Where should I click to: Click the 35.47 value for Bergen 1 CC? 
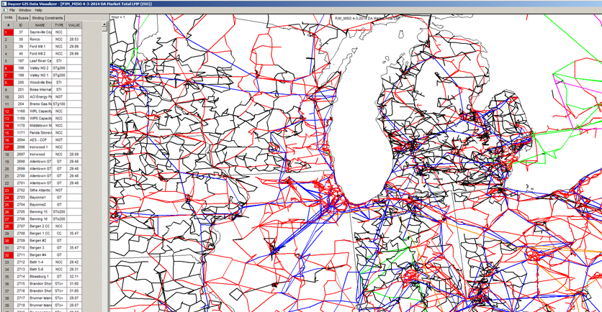pyautogui.click(x=73, y=233)
